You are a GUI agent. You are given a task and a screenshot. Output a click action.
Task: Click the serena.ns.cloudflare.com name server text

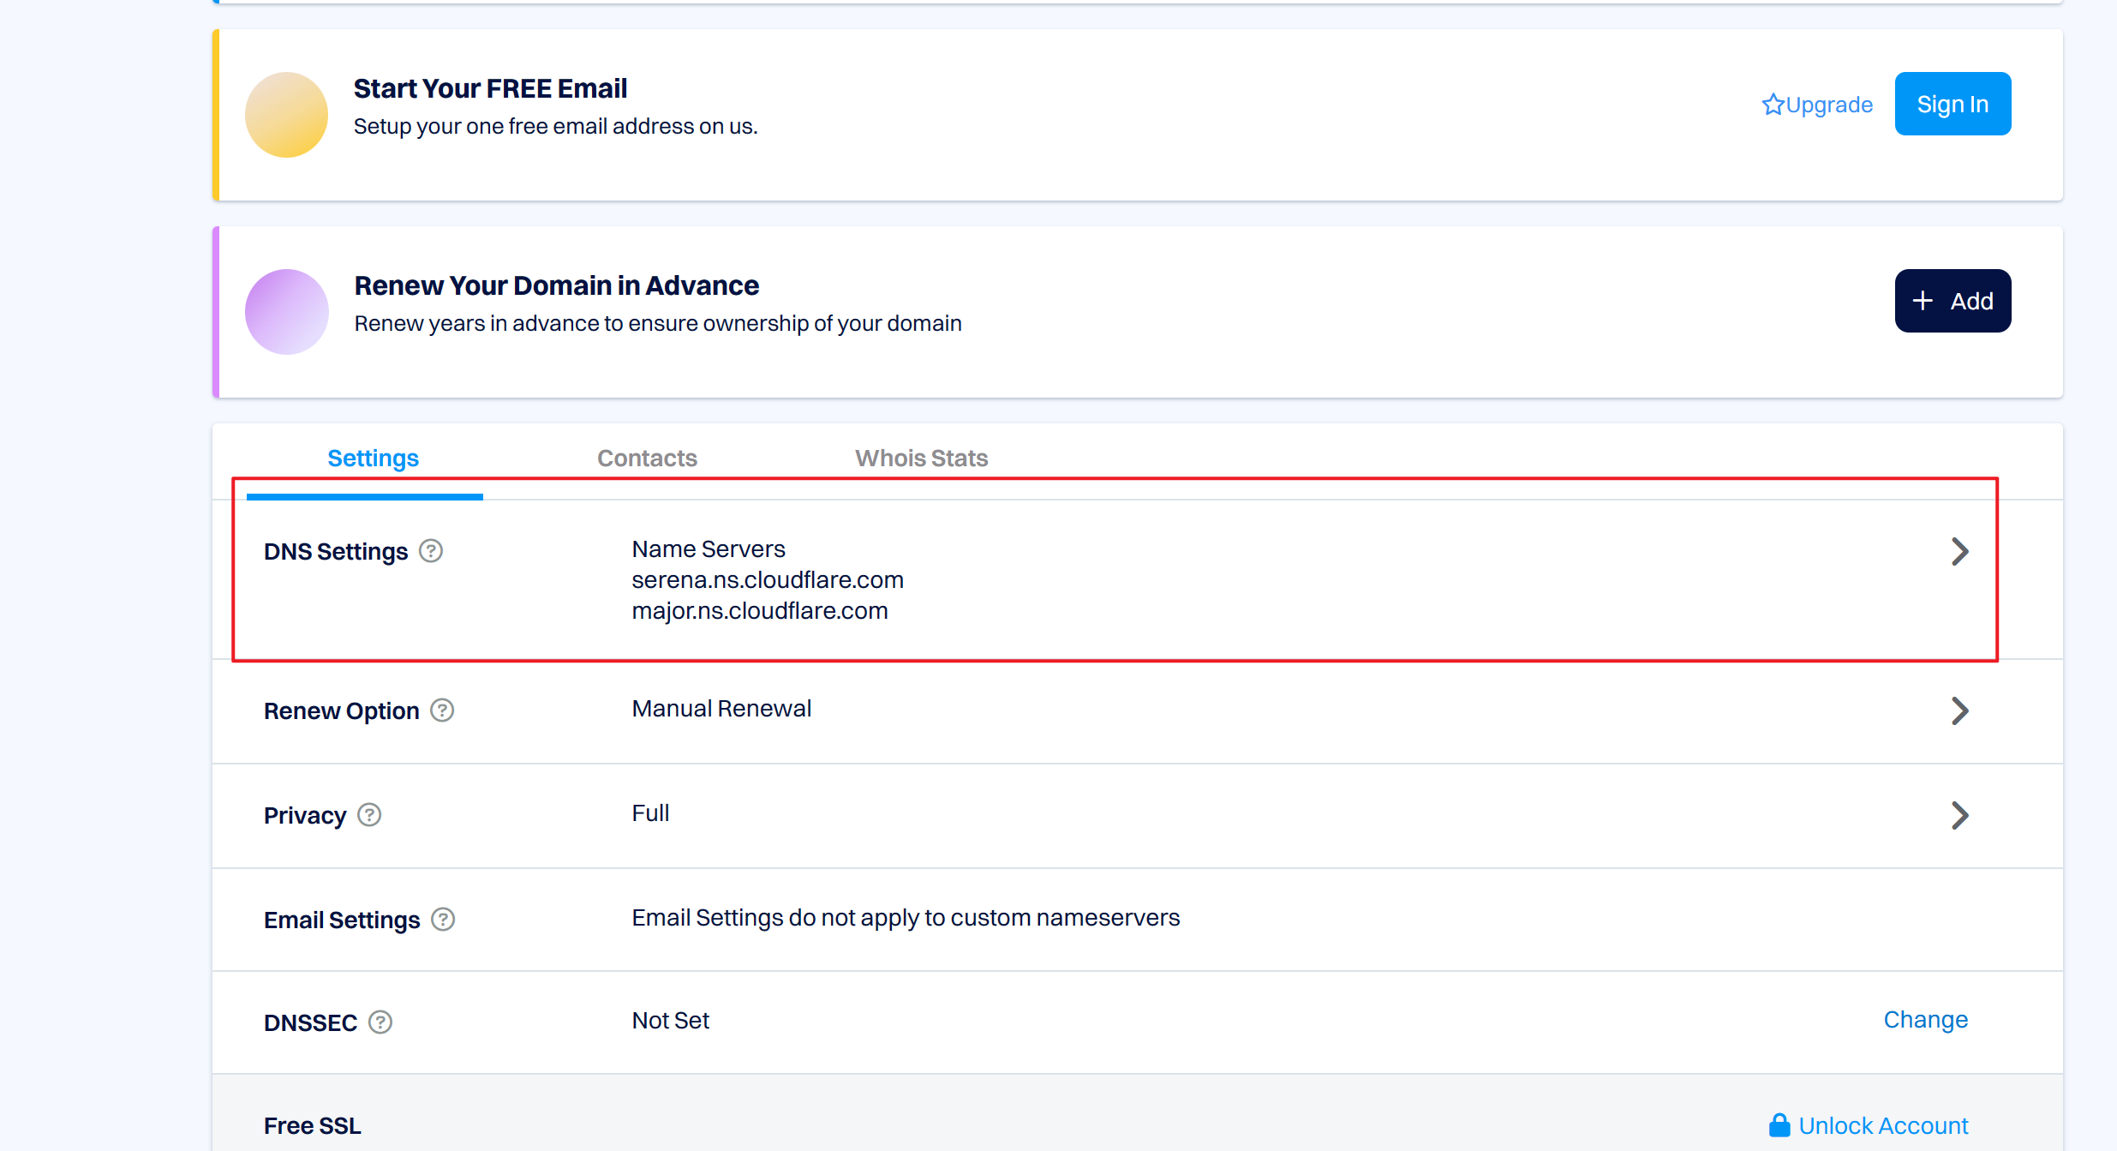tap(768, 580)
